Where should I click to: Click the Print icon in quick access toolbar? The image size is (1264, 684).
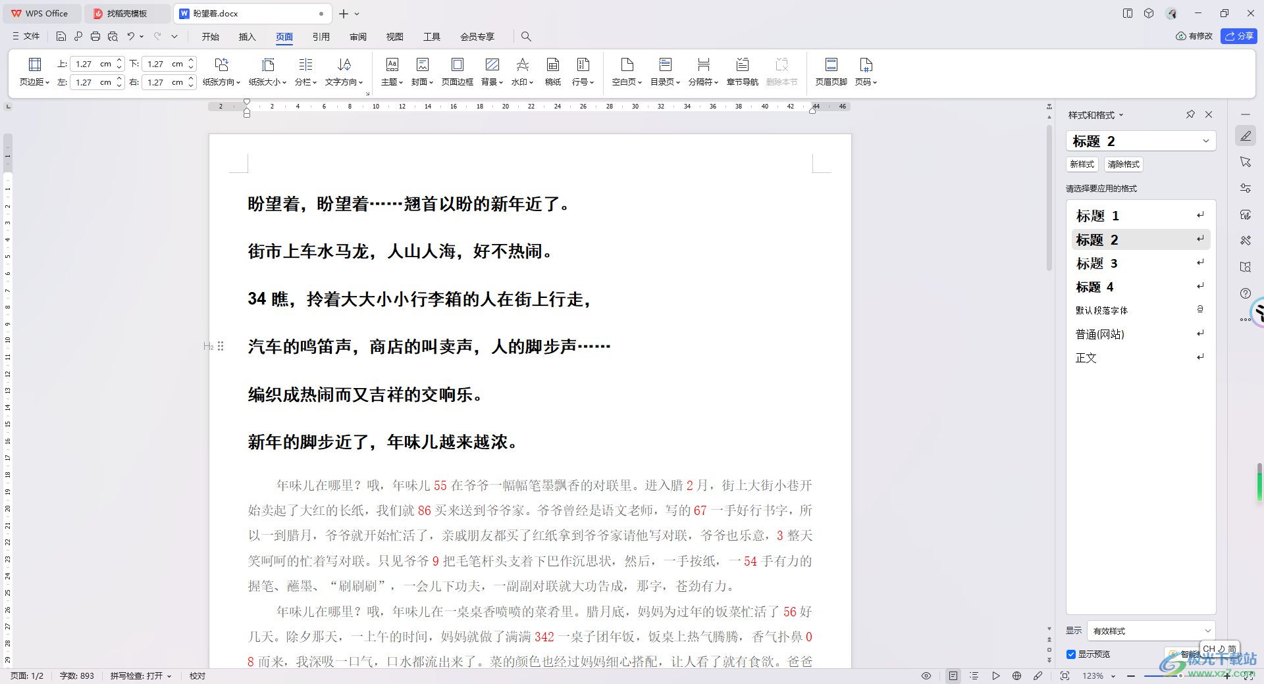[x=95, y=36]
